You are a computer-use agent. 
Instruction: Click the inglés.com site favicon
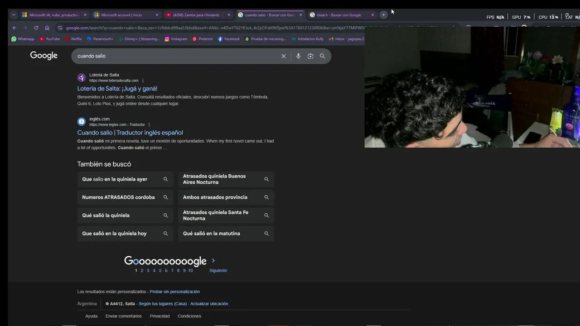pyautogui.click(x=82, y=121)
